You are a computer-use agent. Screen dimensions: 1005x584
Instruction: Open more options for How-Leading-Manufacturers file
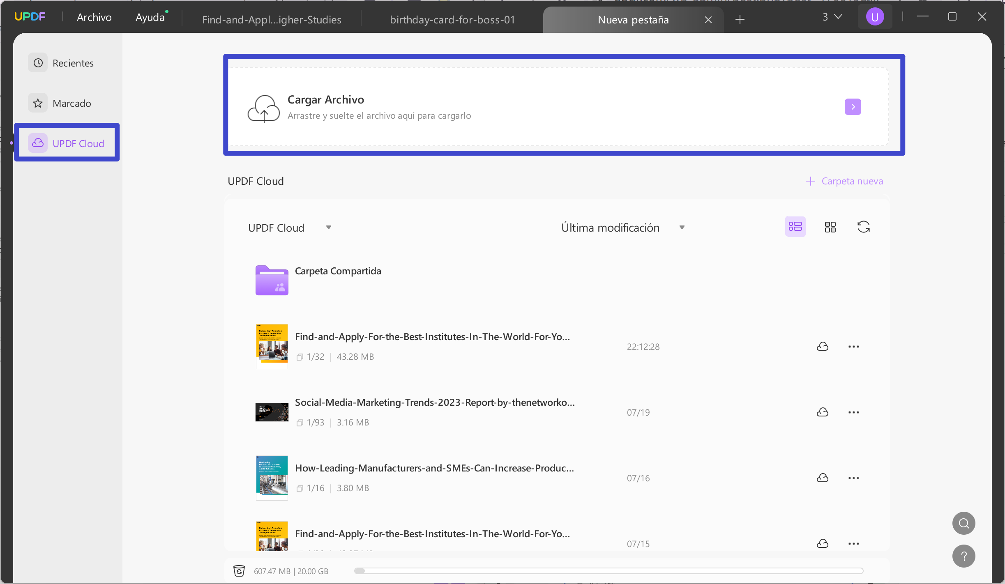point(854,478)
